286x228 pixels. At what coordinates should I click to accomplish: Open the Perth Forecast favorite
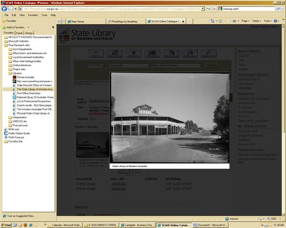click(x=14, y=137)
